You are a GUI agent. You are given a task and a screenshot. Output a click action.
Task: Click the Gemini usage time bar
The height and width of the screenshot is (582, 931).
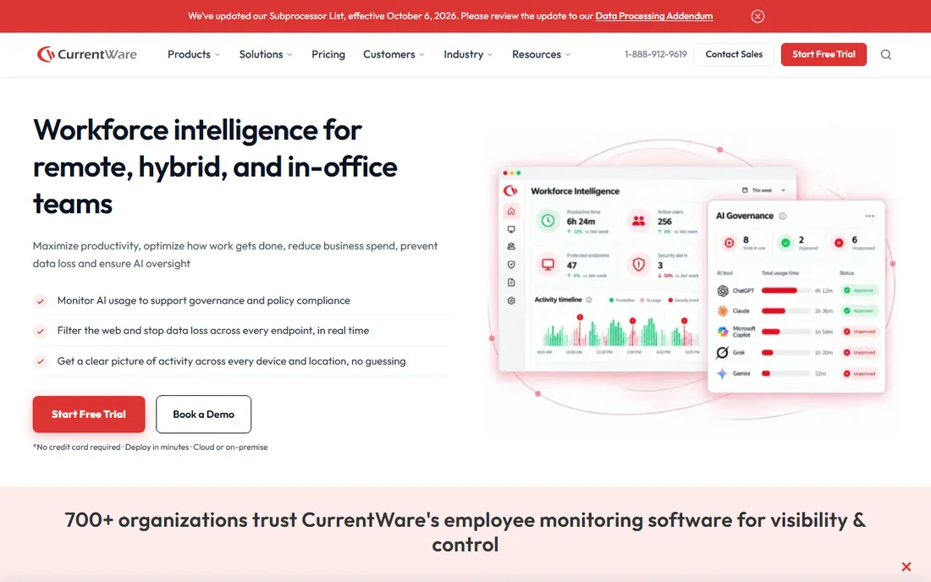point(785,374)
